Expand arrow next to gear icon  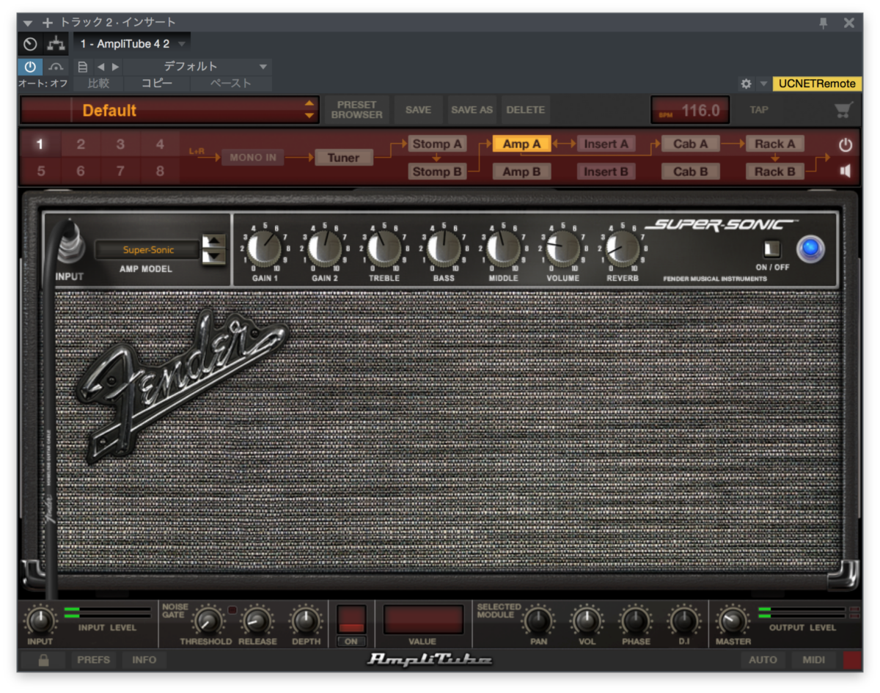tap(763, 84)
